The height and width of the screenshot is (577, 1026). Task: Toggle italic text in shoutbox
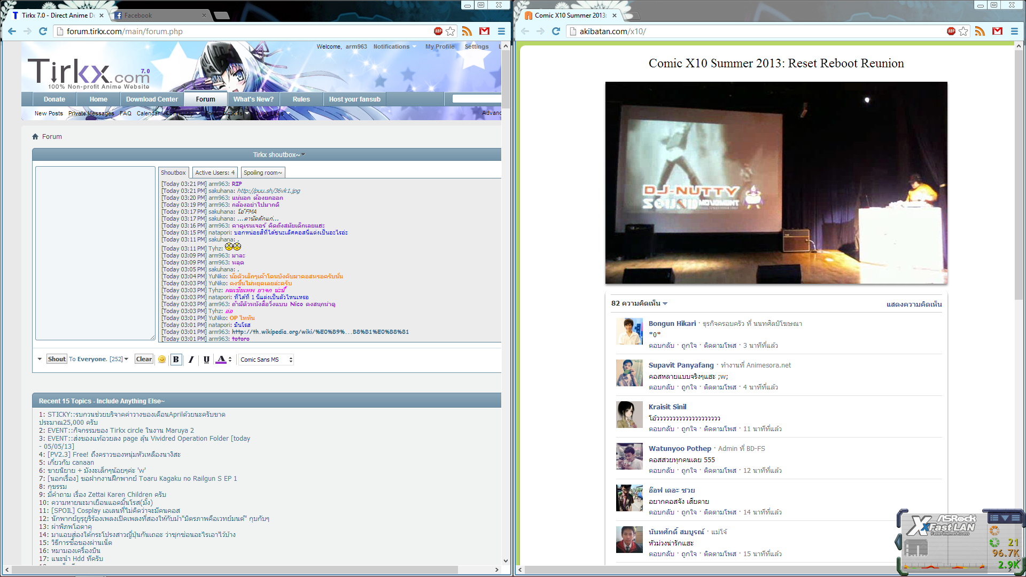[x=191, y=360]
